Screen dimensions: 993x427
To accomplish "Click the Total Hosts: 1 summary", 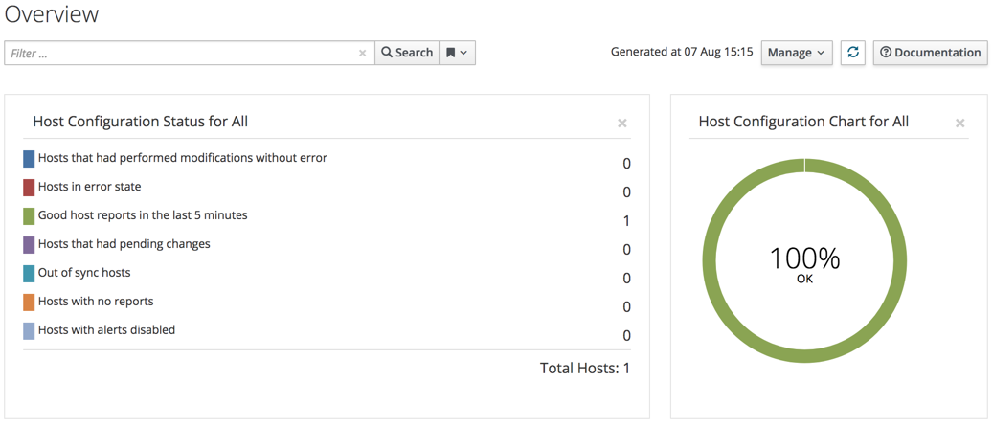I will [584, 369].
